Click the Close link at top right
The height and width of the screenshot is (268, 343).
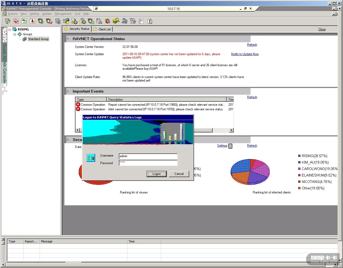point(322,29)
